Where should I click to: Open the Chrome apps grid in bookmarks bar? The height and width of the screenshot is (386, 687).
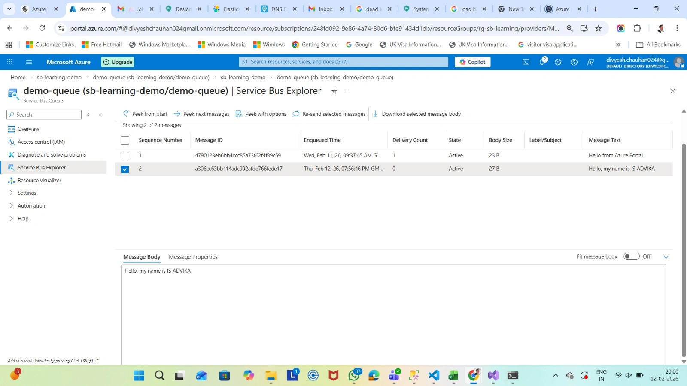[x=9, y=45]
